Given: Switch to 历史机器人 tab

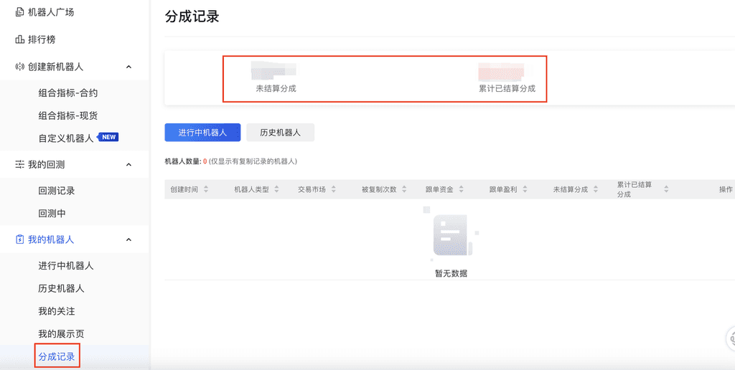Looking at the screenshot, I should click(x=280, y=133).
